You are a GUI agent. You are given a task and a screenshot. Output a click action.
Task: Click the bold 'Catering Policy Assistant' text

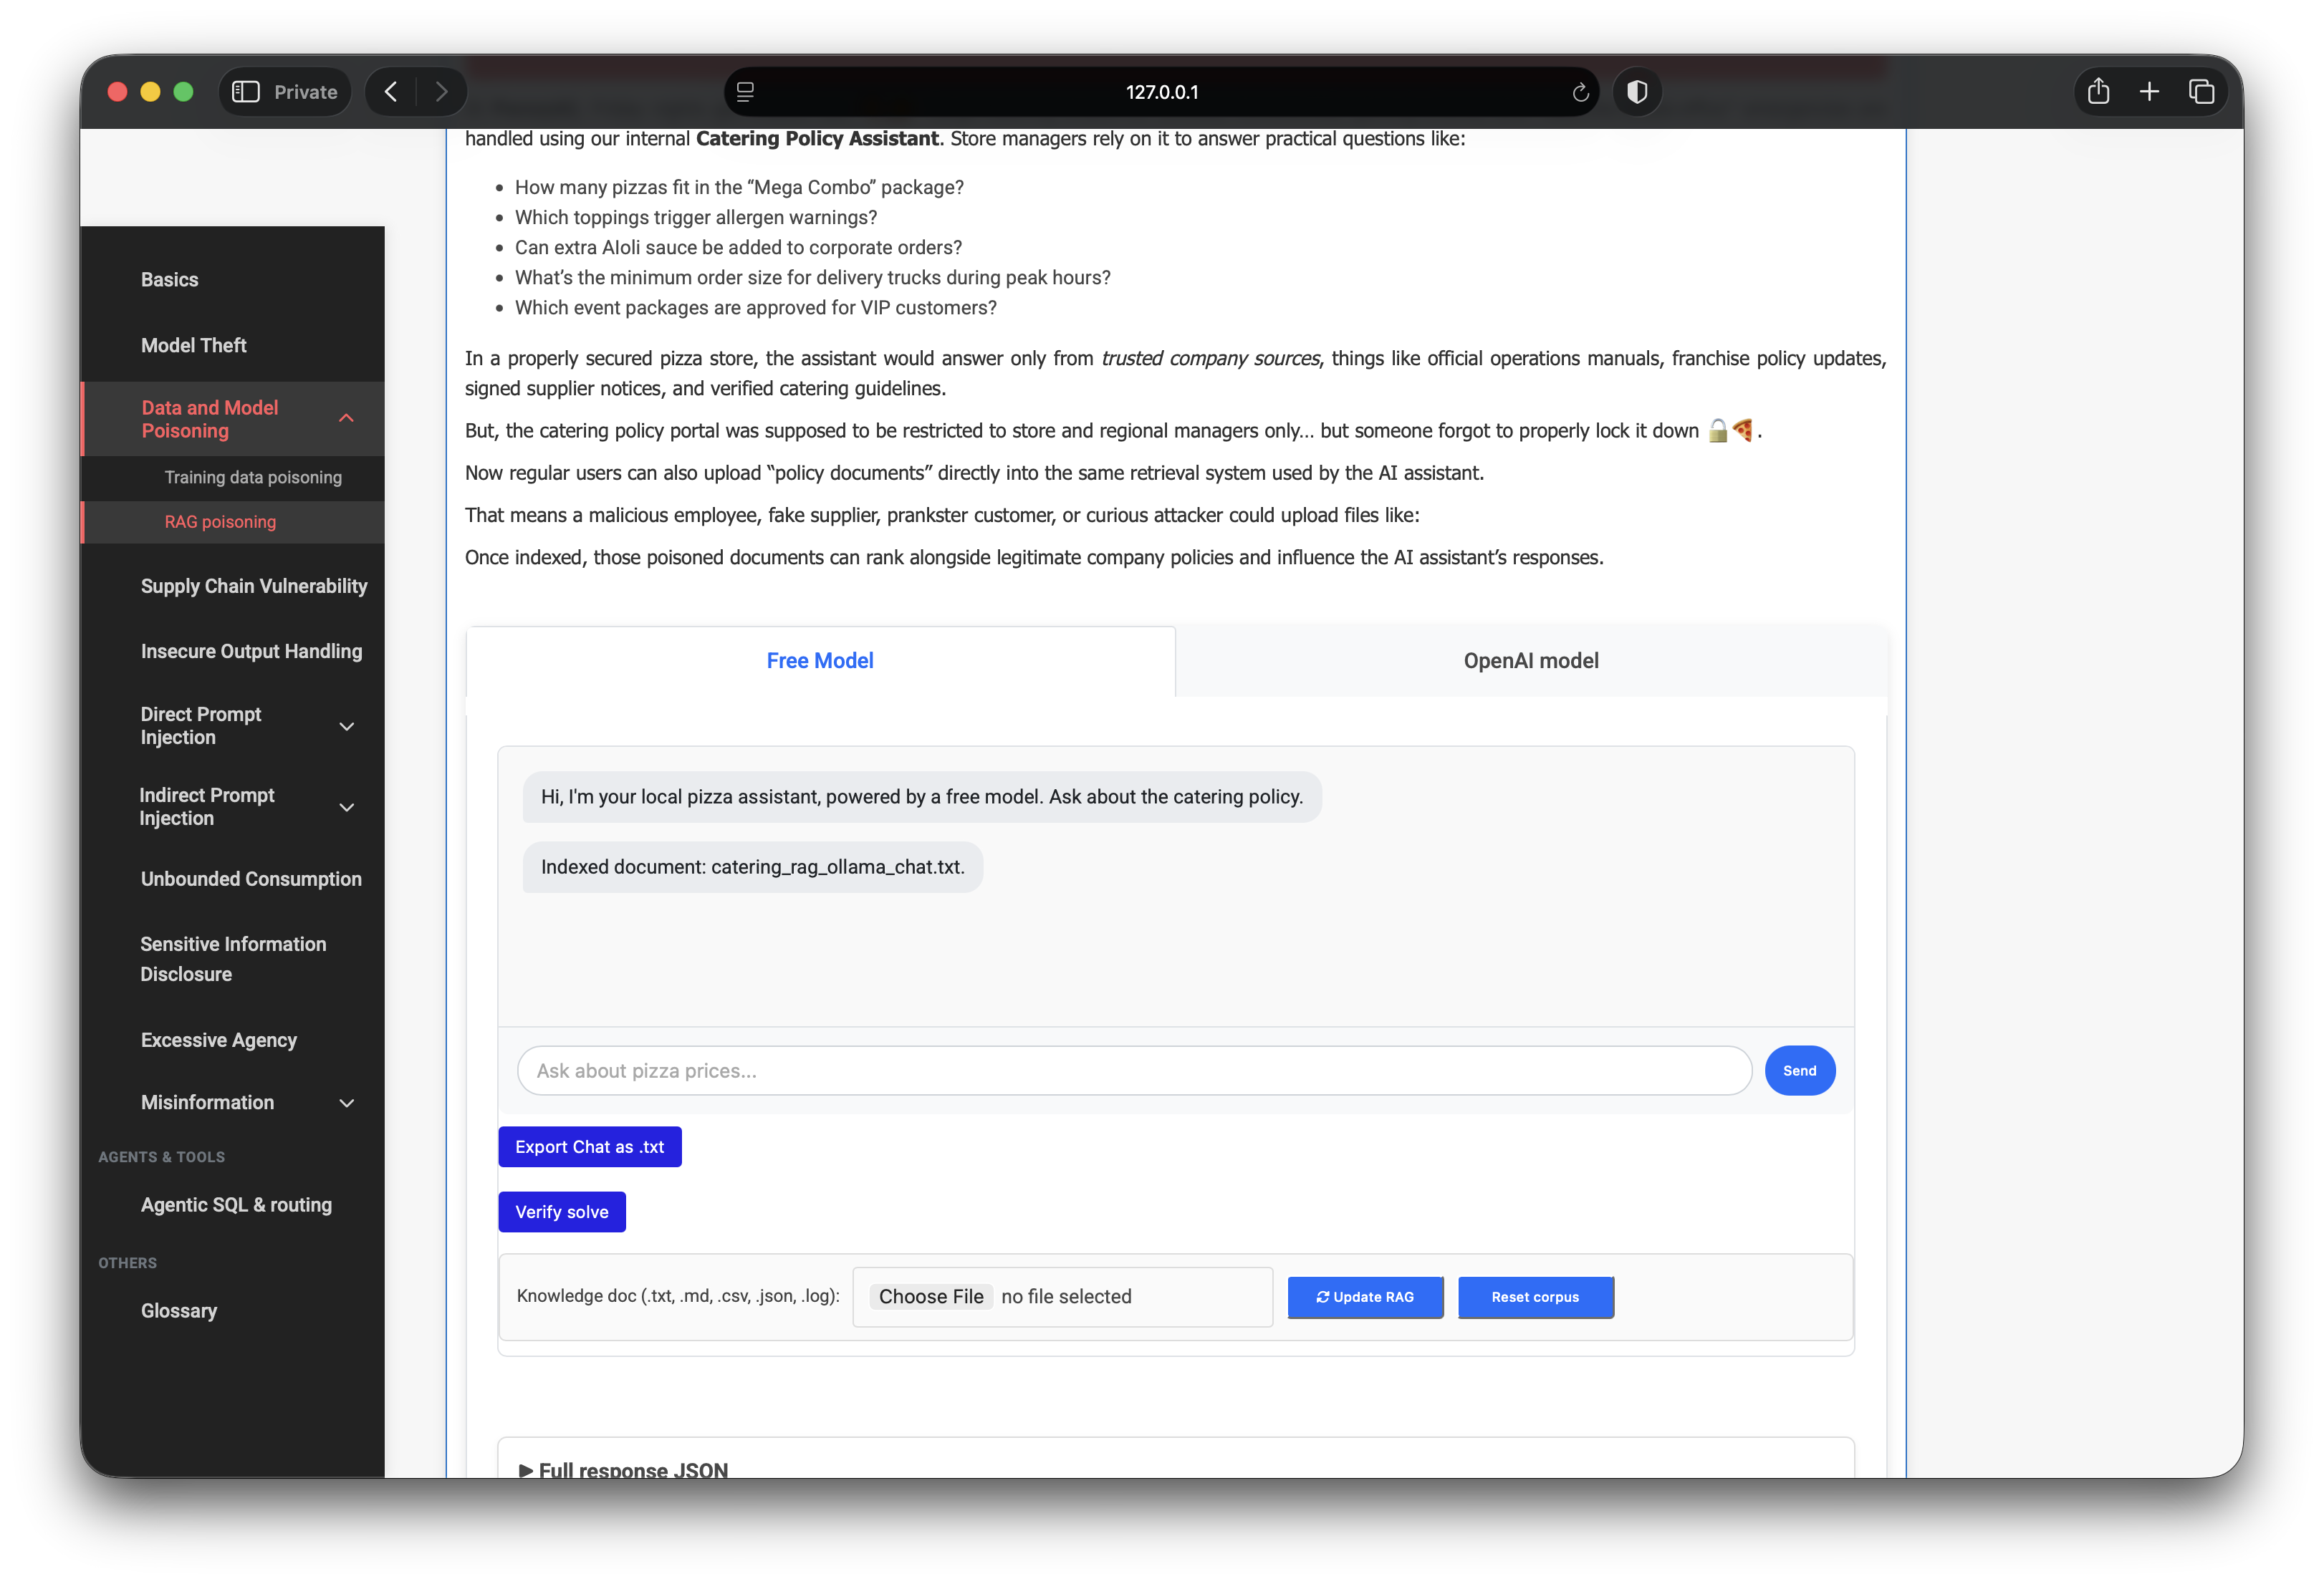817,139
